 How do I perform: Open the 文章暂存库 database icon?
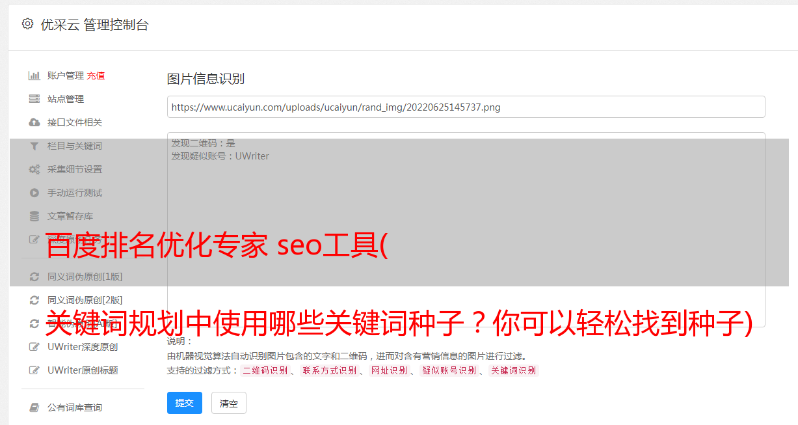point(34,216)
